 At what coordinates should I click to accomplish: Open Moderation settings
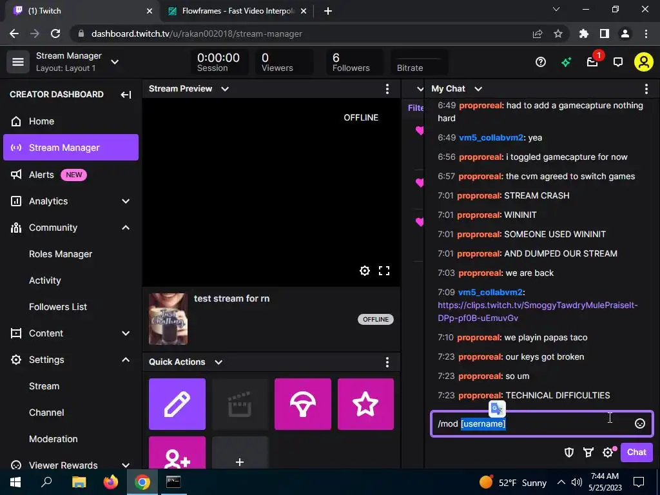click(53, 439)
